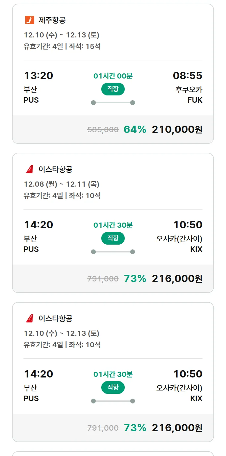
Task: Select 216,000원 fare on the 12.08 Eastar card
Action: [177, 279]
